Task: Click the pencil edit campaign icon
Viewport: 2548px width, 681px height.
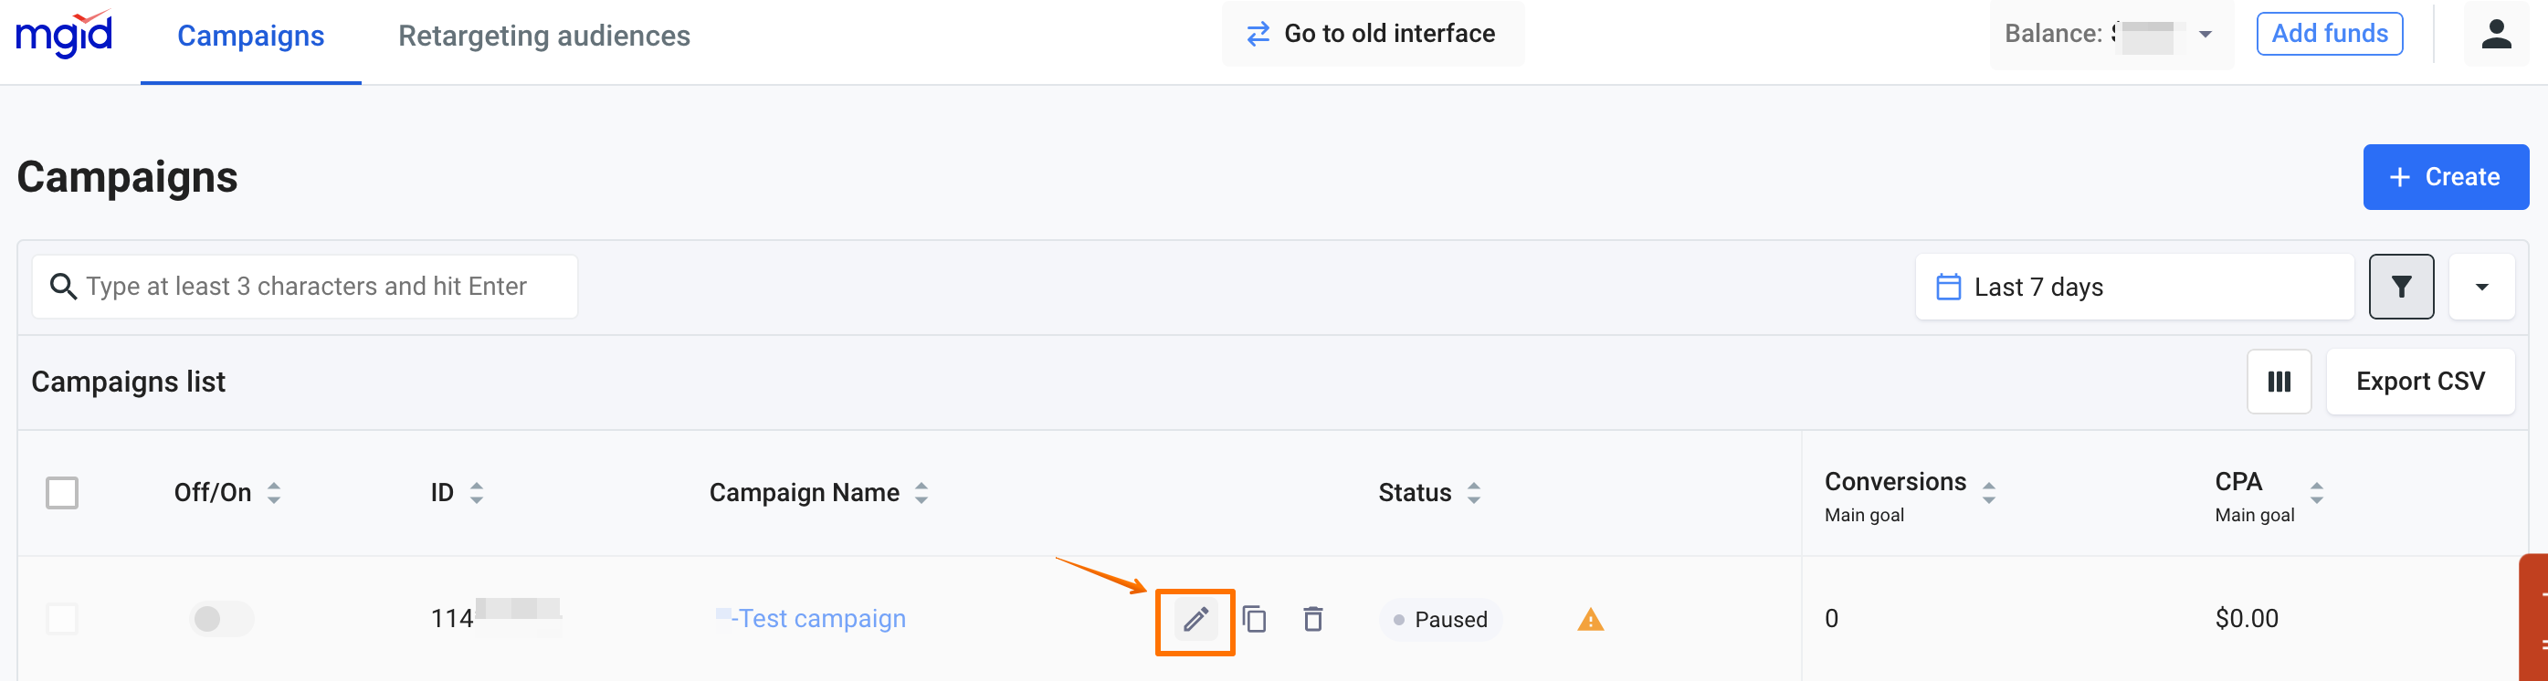Action: (x=1195, y=620)
